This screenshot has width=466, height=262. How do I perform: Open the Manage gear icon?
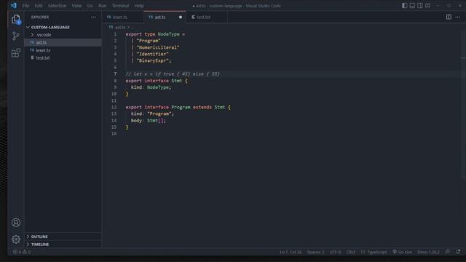pos(16,239)
